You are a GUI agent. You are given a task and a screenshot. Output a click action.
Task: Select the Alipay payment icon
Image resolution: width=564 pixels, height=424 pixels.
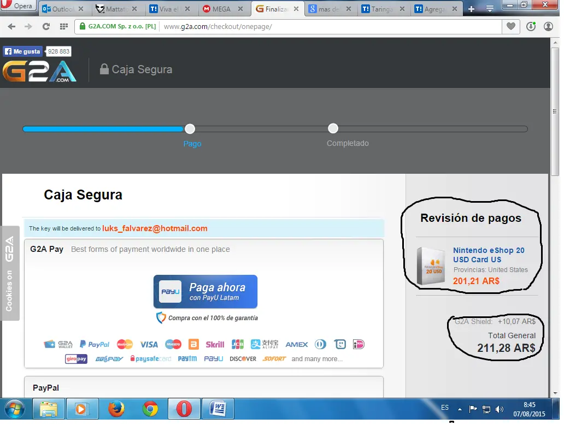pos(265,345)
